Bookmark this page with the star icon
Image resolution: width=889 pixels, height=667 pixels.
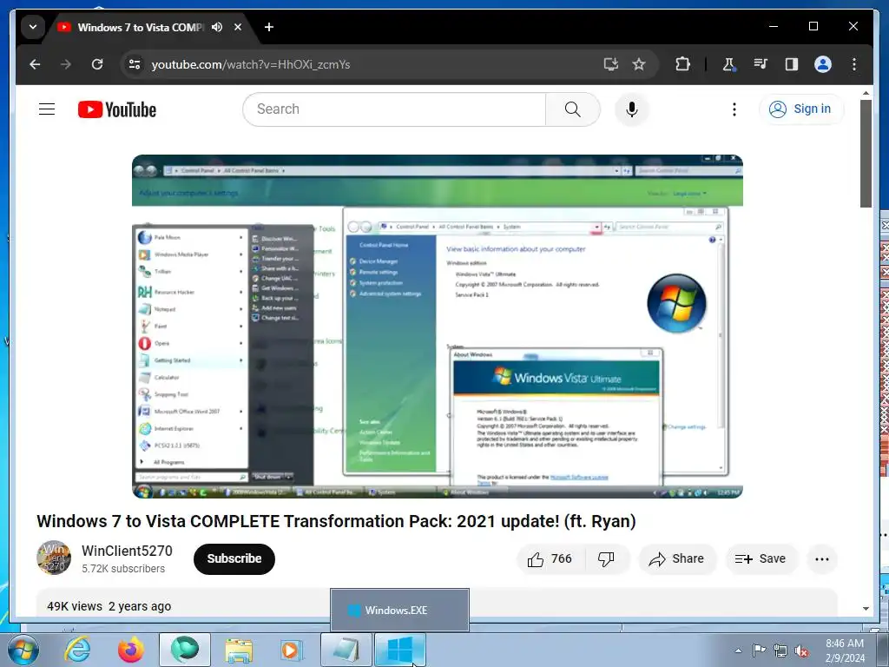point(639,64)
